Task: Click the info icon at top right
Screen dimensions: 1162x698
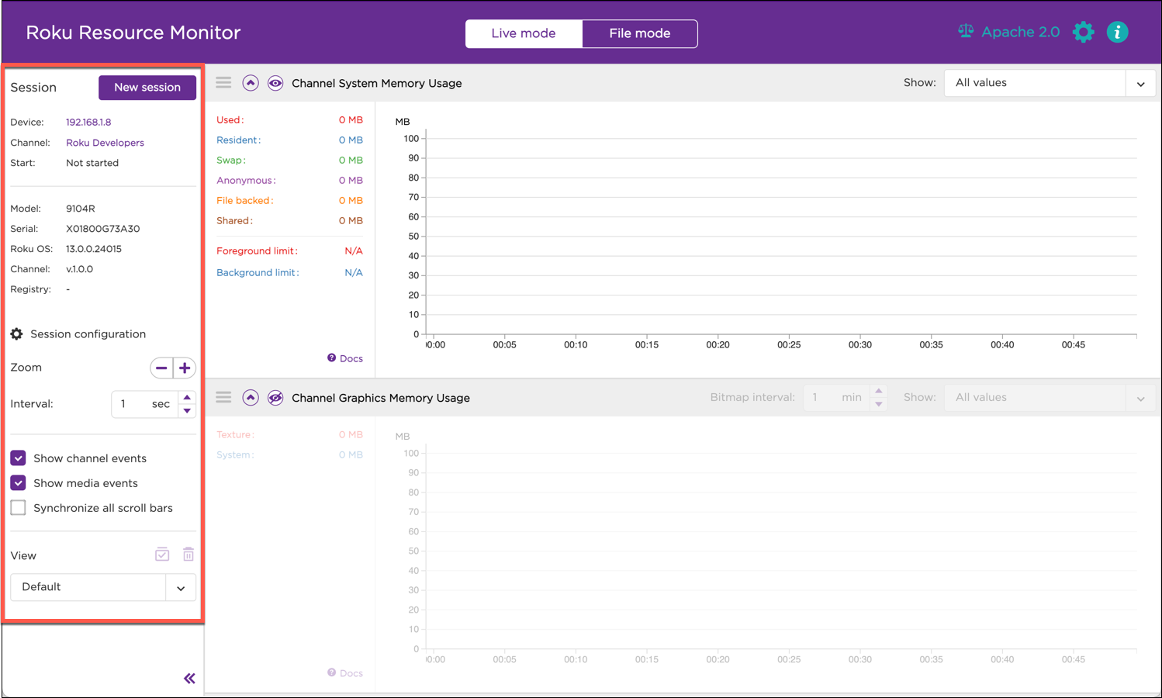Action: (1118, 33)
